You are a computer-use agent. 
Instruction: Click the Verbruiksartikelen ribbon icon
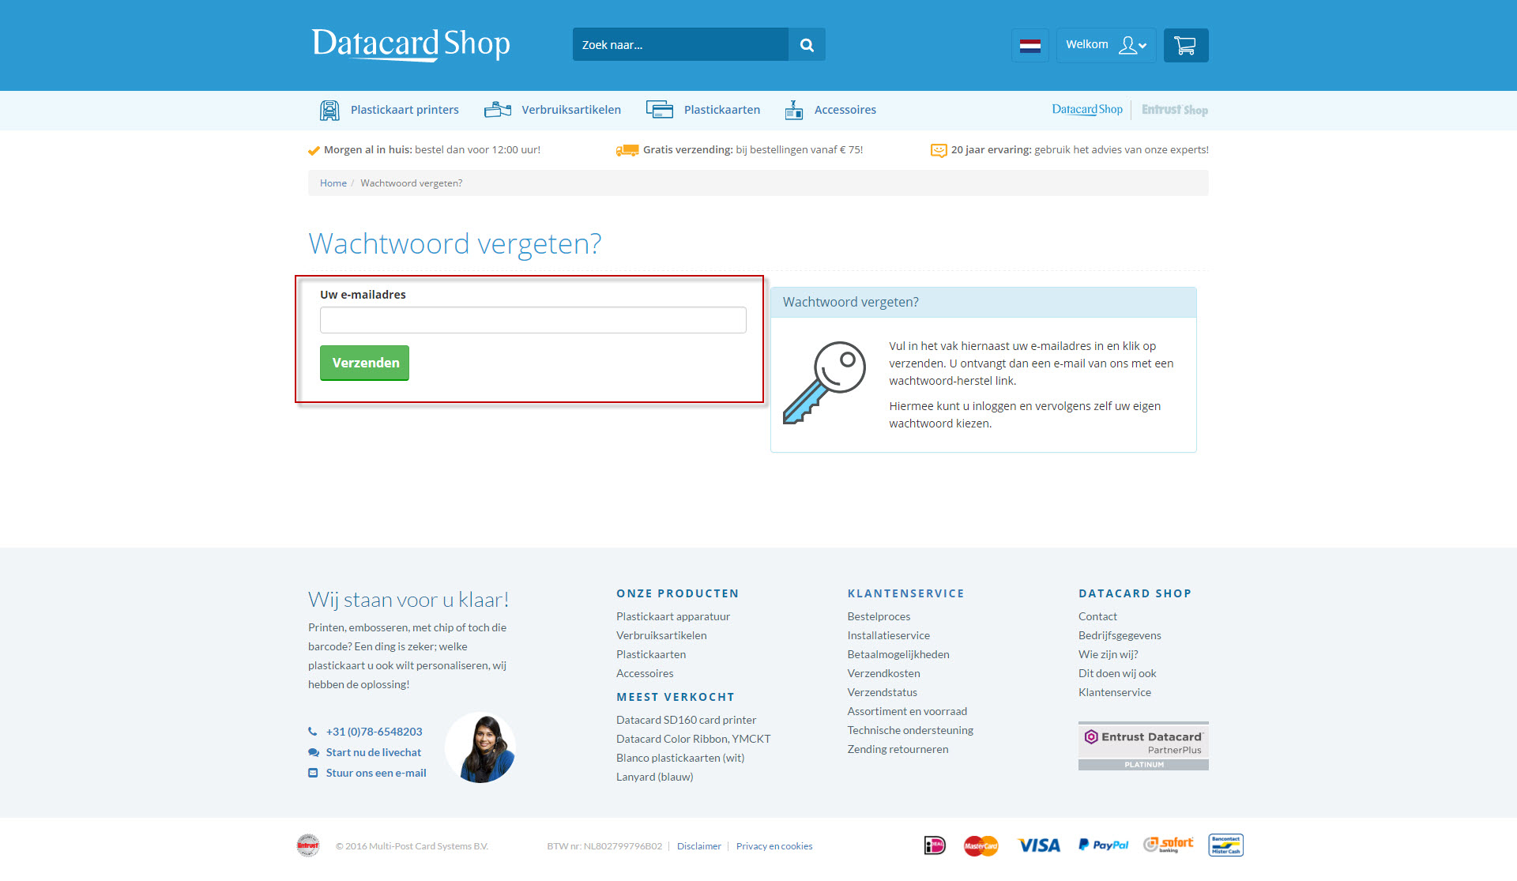[x=498, y=110]
